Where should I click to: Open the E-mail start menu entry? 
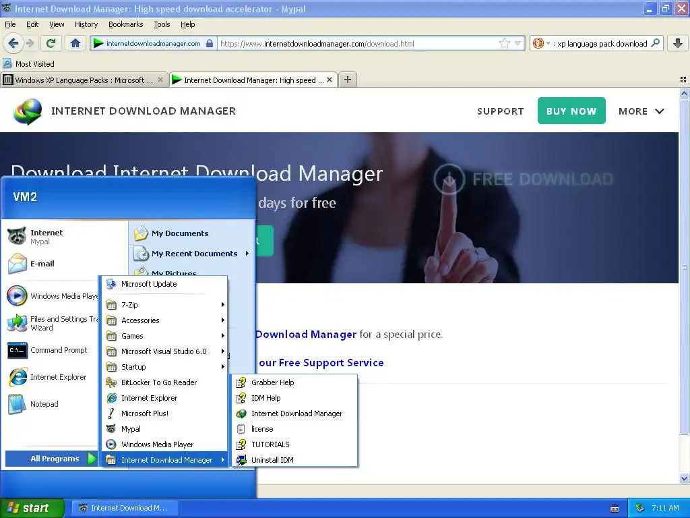point(64,264)
